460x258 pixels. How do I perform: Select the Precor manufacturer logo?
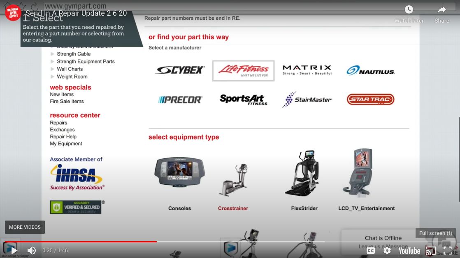click(x=180, y=100)
